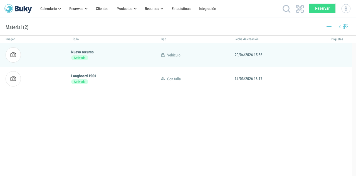The height and width of the screenshot is (176, 356).
Task: Open the Estadísticas menu item
Action: coord(181,9)
